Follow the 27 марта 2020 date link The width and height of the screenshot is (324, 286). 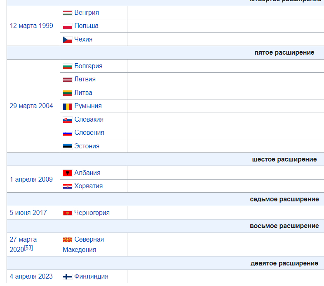(23, 244)
